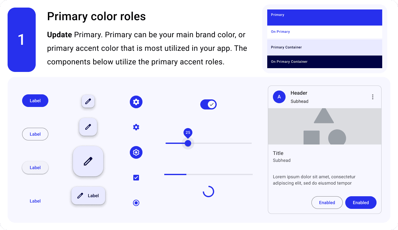Click the filled blue Label button
398x230 pixels.
click(x=35, y=101)
